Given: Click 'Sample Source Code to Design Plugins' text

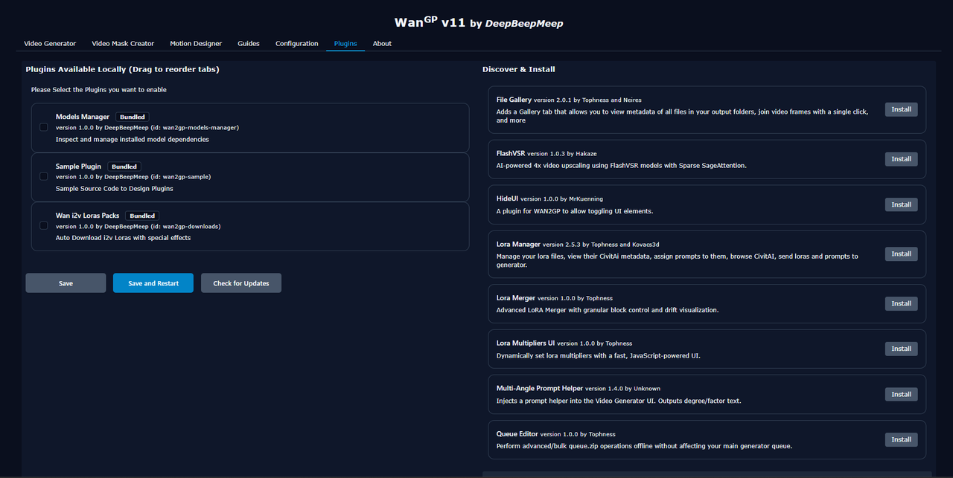Looking at the screenshot, I should (x=115, y=189).
